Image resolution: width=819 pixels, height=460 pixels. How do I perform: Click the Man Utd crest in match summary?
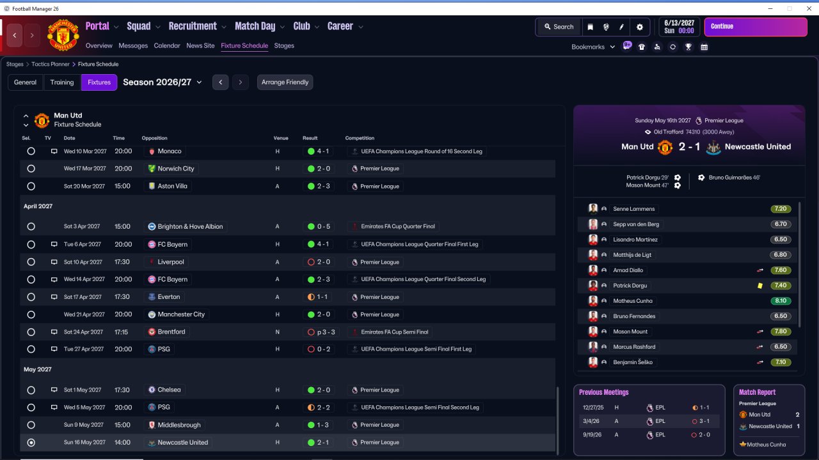665,147
